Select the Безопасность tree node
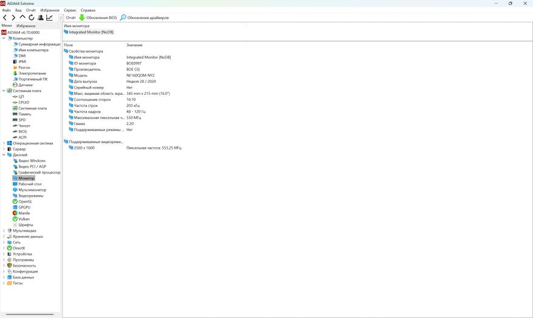The image size is (533, 318). (x=21, y=266)
